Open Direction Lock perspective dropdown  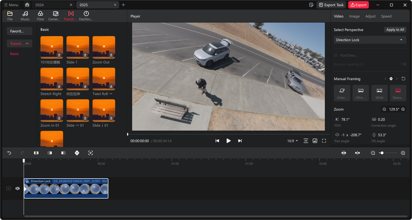pos(370,40)
